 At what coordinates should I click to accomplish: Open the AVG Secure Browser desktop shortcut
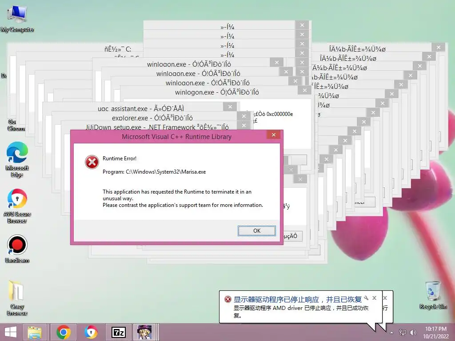[17, 206]
